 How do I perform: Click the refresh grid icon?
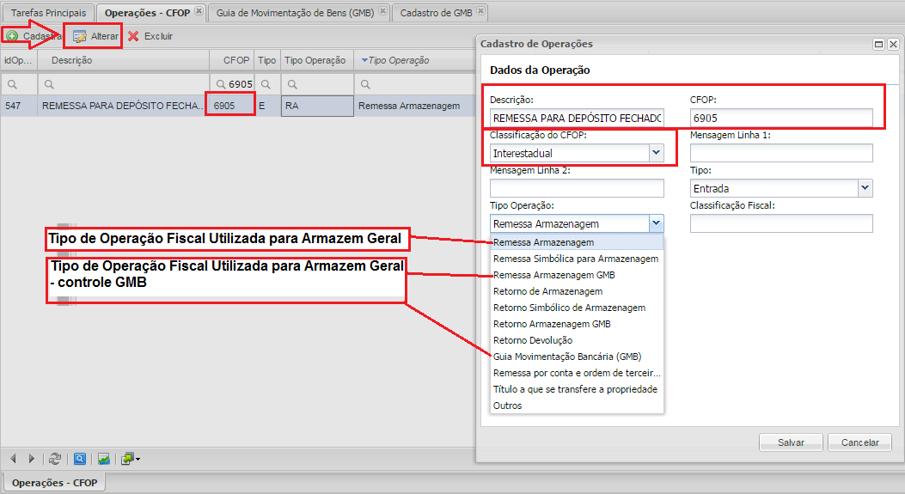[55, 459]
